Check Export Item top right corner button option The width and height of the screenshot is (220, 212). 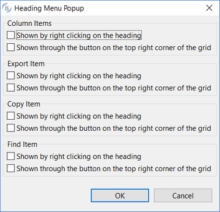point(11,88)
